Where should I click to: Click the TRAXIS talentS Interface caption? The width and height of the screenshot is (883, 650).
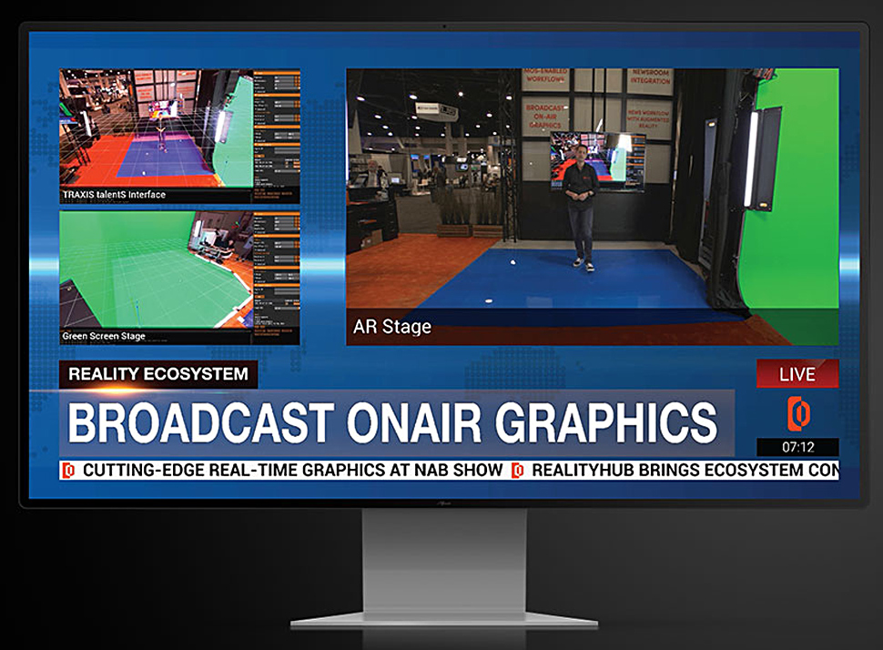(115, 195)
